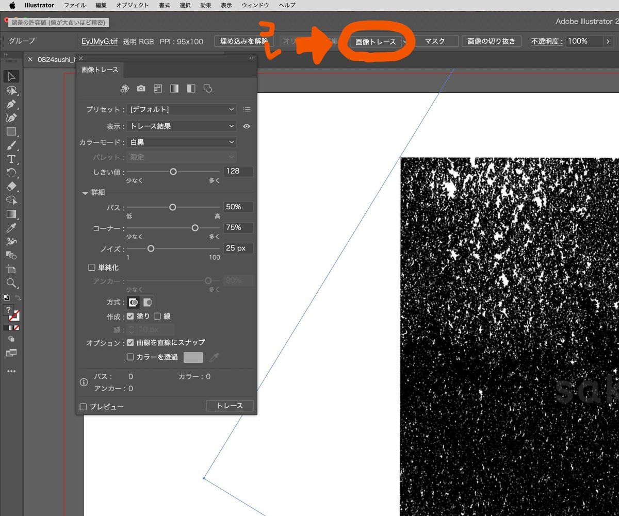This screenshot has height=516, width=619.
Task: Select the Pen tool in toolbar
Action: (x=11, y=104)
